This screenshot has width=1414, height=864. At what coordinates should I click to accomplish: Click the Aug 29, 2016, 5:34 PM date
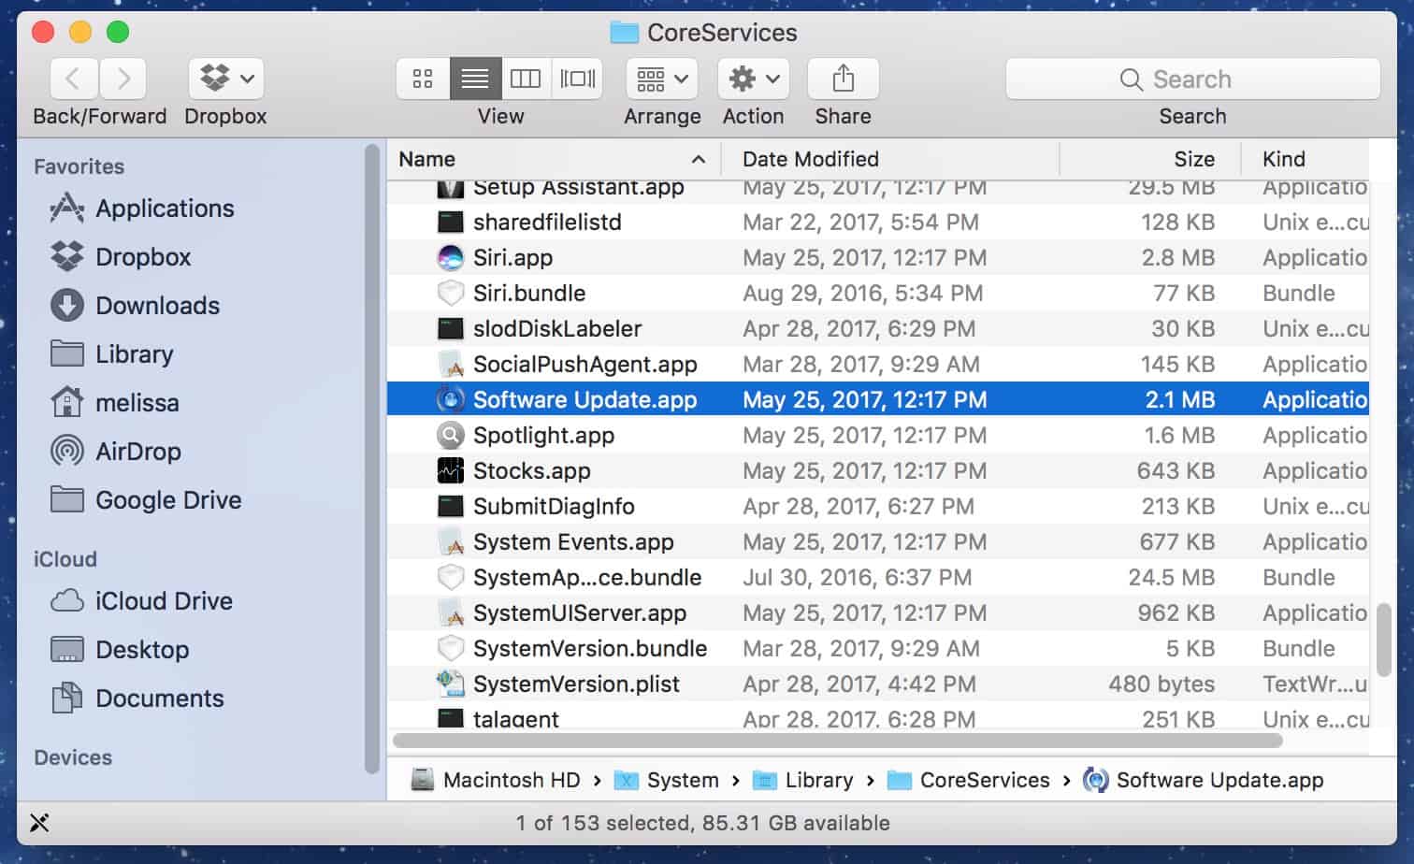tap(863, 294)
